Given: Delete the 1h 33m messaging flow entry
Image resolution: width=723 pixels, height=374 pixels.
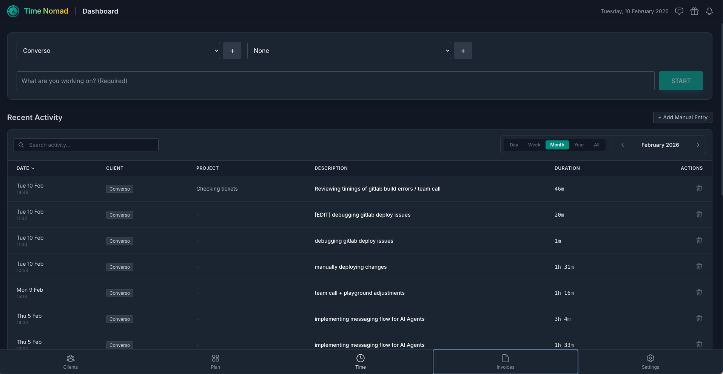Looking at the screenshot, I should pyautogui.click(x=699, y=344).
